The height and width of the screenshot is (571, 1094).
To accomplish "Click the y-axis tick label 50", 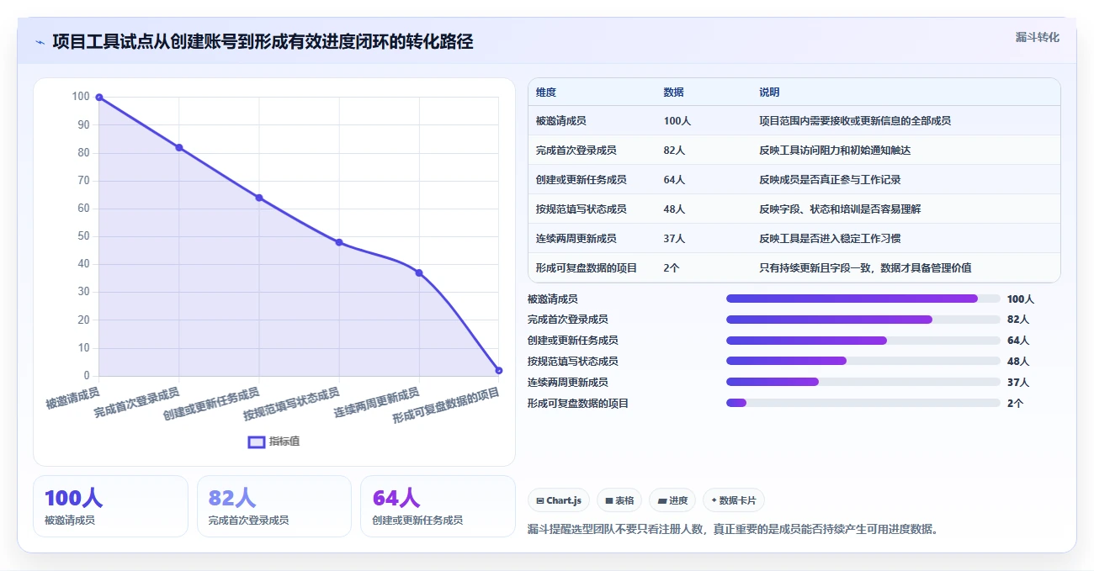I will (x=83, y=236).
